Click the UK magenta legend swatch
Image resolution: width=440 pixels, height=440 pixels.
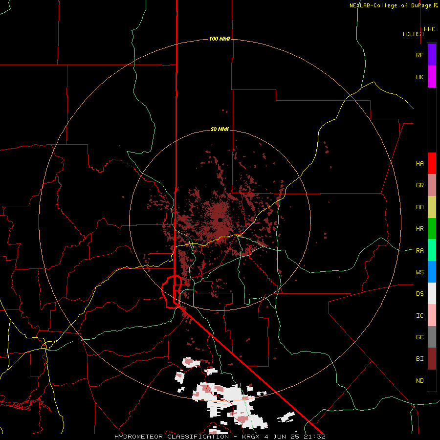pyautogui.click(x=432, y=77)
